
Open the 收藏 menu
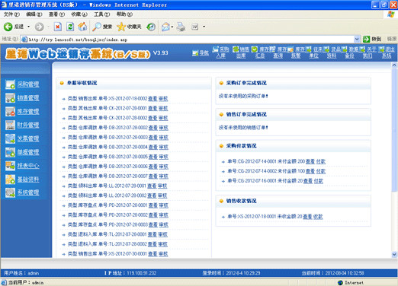(x=79, y=14)
